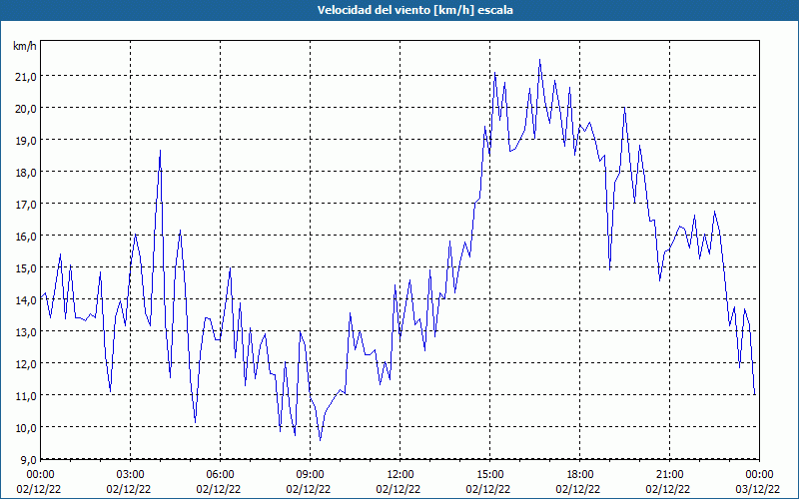
Task: Select the '13,0' y-axis value
Action: tap(25, 332)
